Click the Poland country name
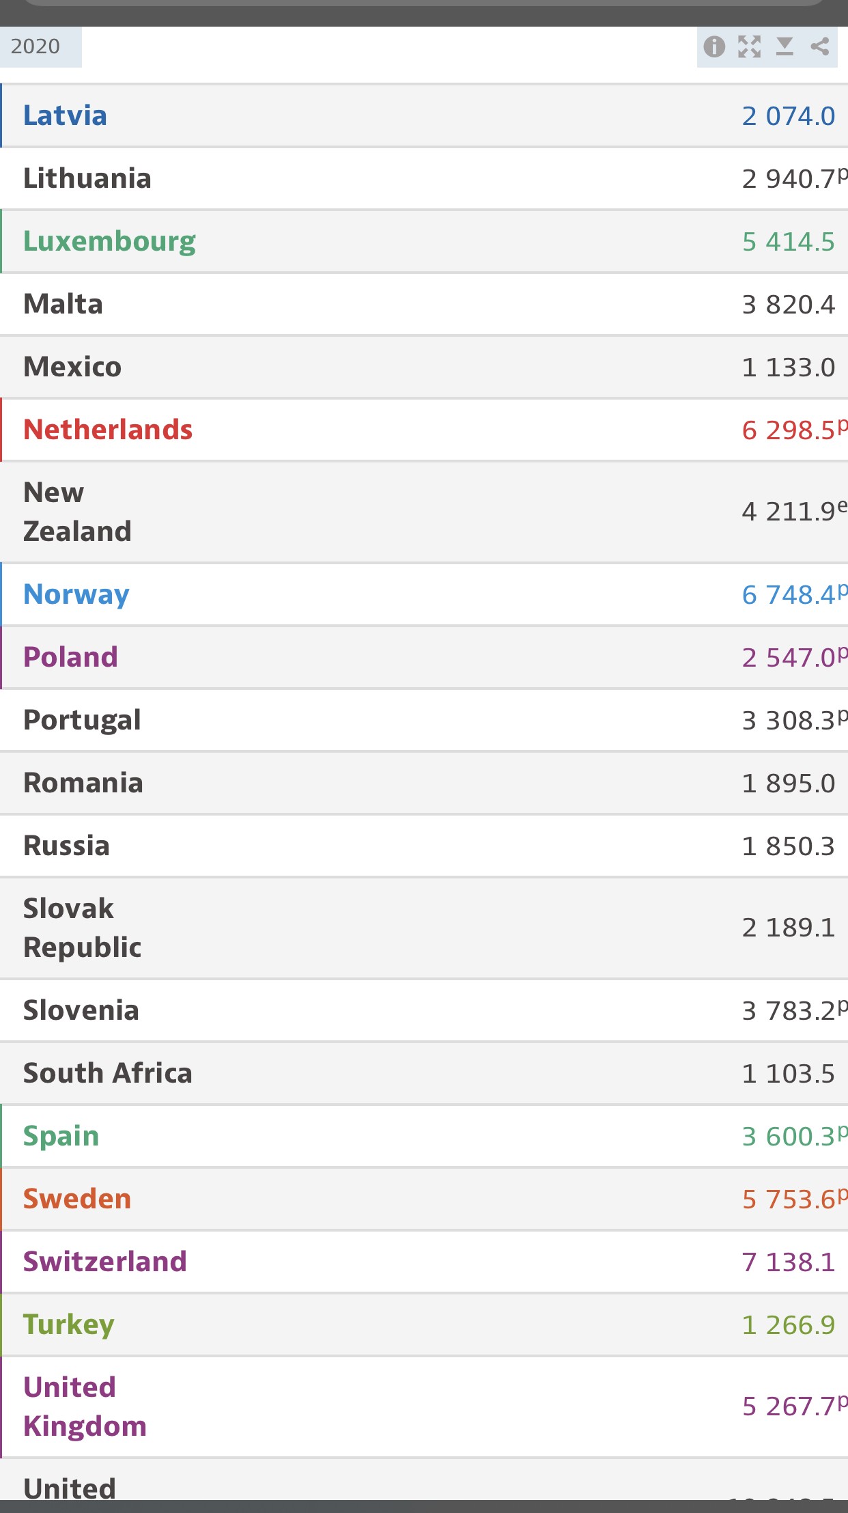The image size is (848, 1513). tap(70, 657)
